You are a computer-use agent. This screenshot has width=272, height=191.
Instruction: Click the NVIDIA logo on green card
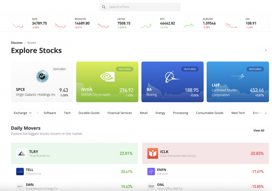[107, 76]
